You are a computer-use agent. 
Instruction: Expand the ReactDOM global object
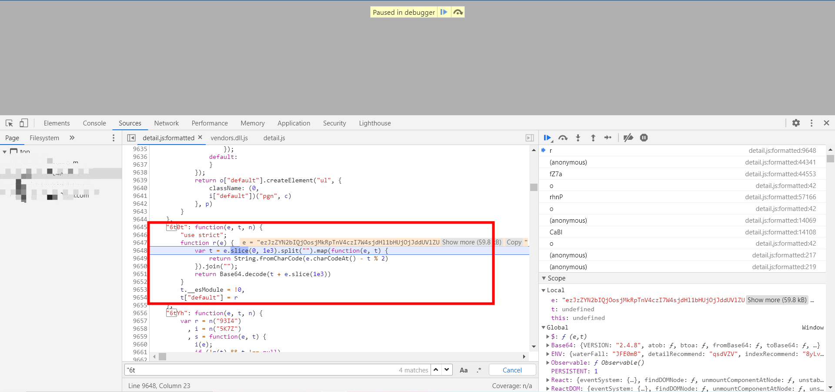tap(548, 389)
